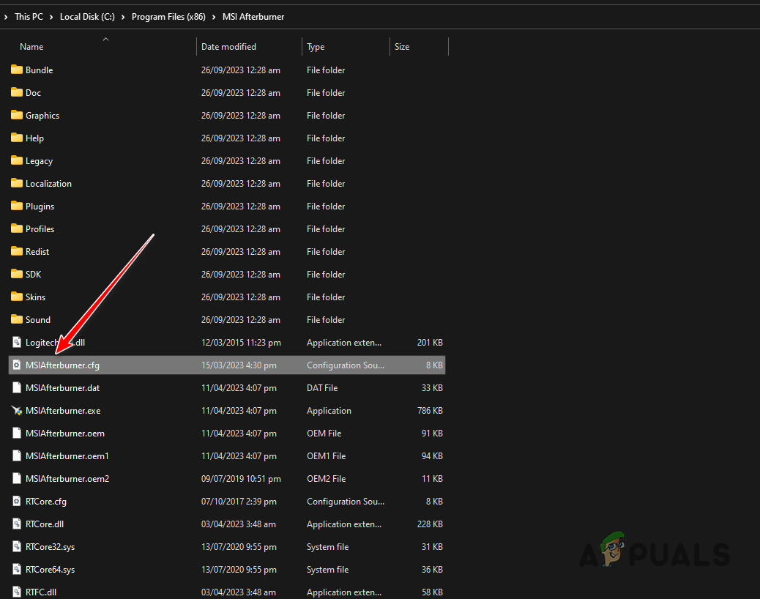This screenshot has width=760, height=599.
Task: Select the Legacy folder name
Action: [40, 161]
